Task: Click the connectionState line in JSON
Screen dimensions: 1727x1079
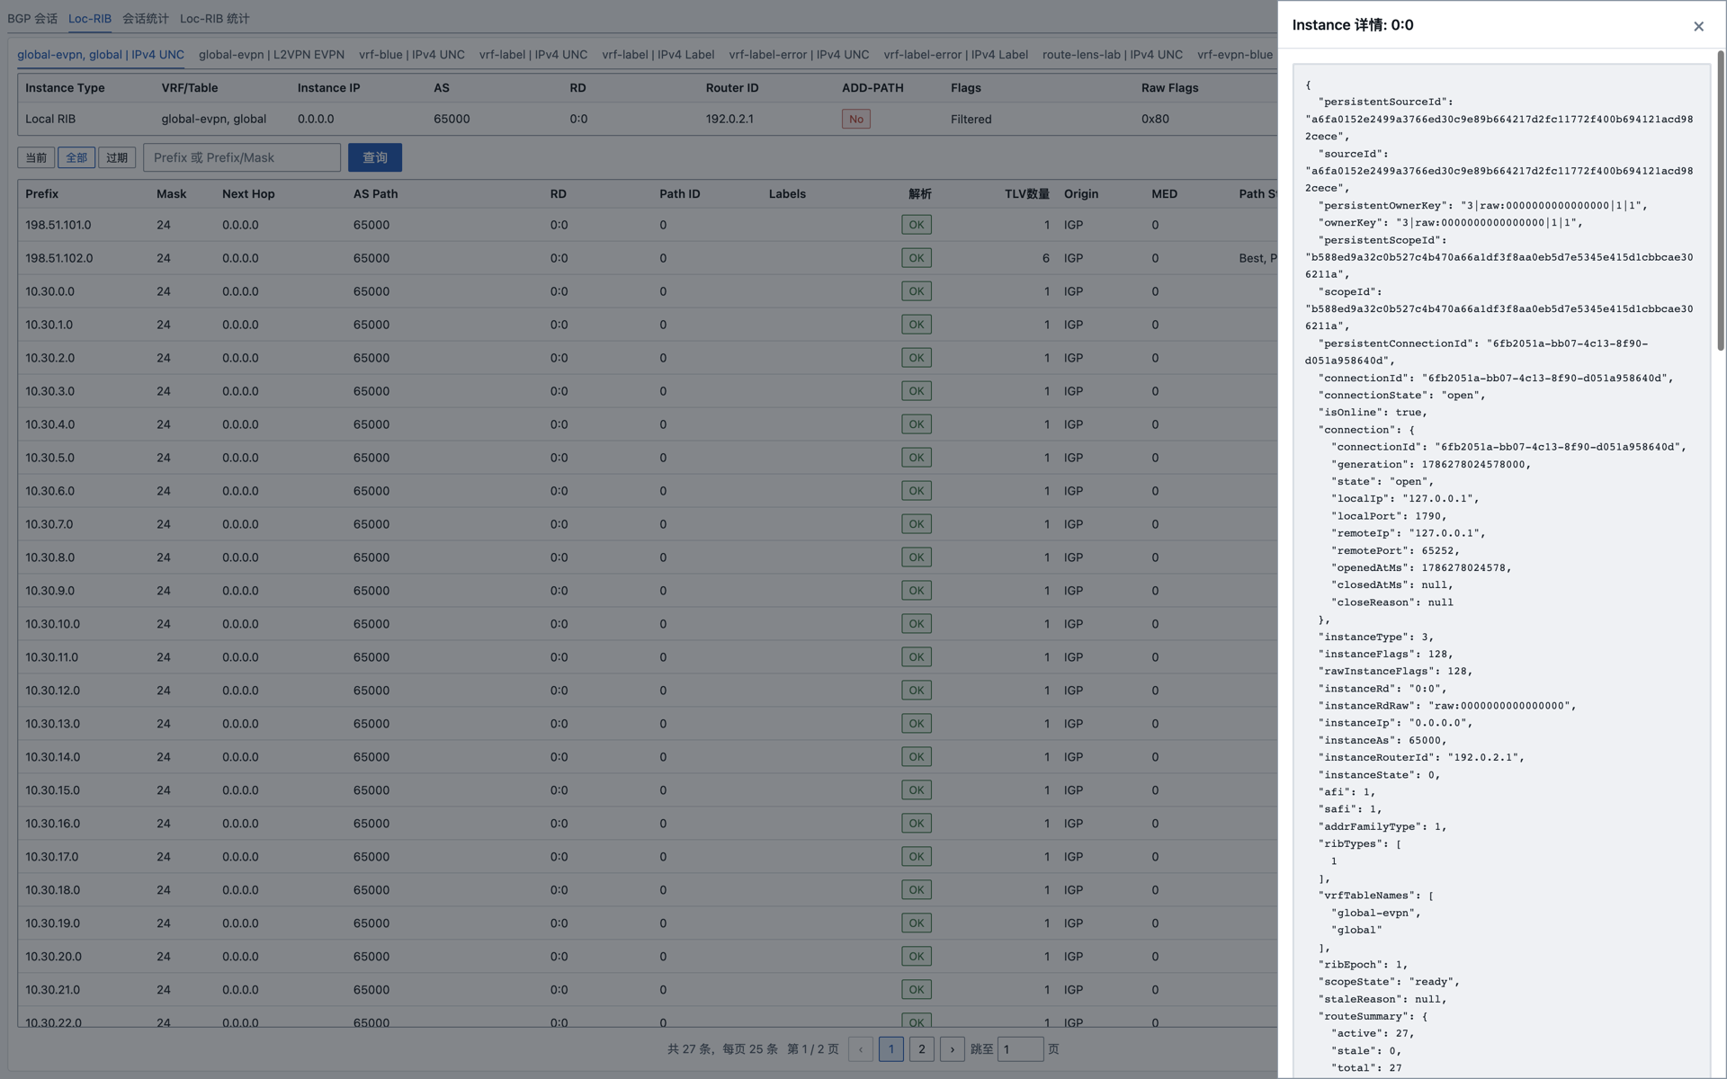Action: point(1401,396)
